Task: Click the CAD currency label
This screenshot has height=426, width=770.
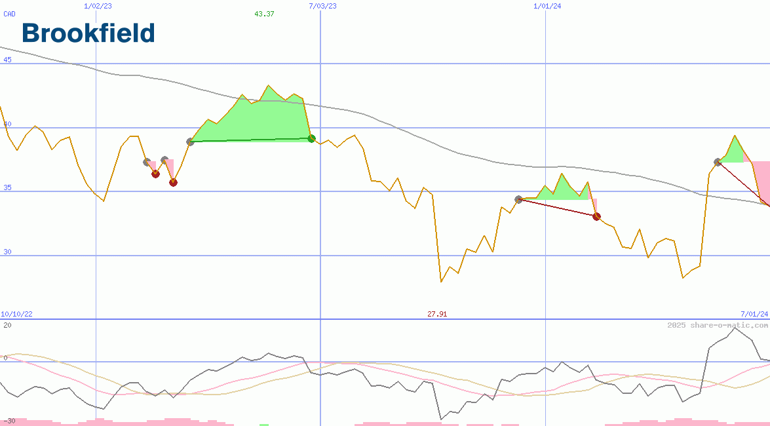Action: (x=9, y=14)
